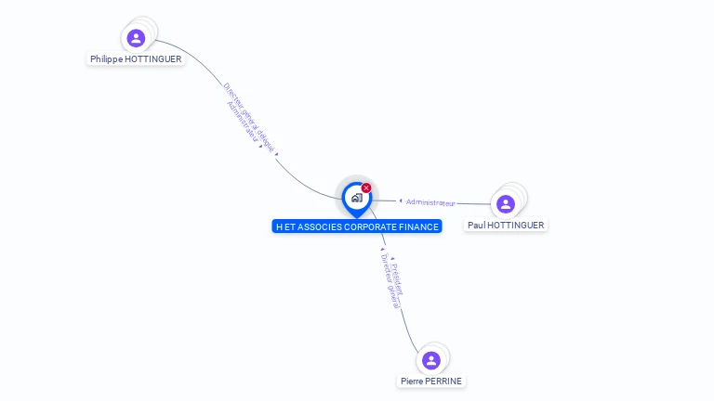Image resolution: width=714 pixels, height=401 pixels.
Task: Select the Administrateur label on Philippe's link
Action: coord(244,123)
